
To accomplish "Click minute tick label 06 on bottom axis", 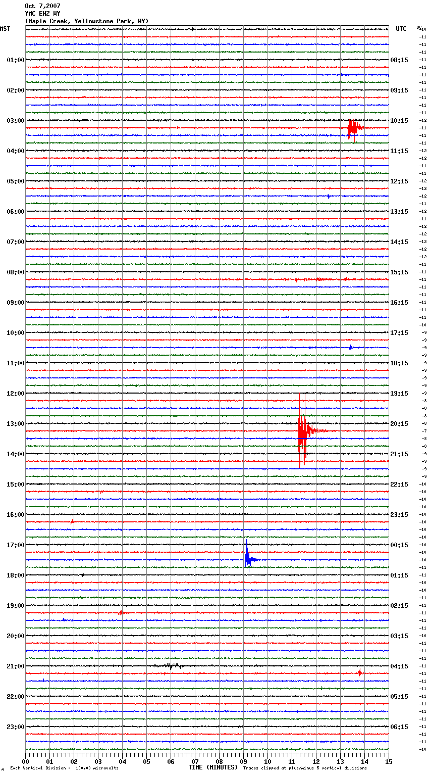I will tap(171, 762).
